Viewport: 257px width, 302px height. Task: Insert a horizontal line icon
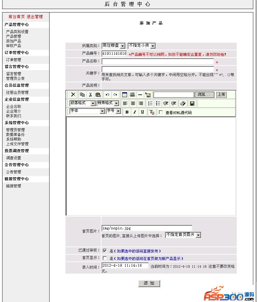pyautogui.click(x=140, y=94)
